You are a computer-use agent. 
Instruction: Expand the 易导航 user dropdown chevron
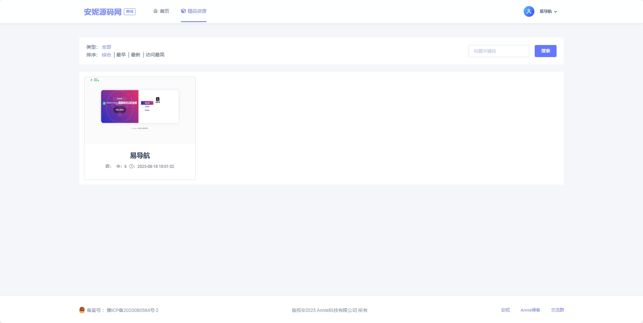pyautogui.click(x=556, y=12)
